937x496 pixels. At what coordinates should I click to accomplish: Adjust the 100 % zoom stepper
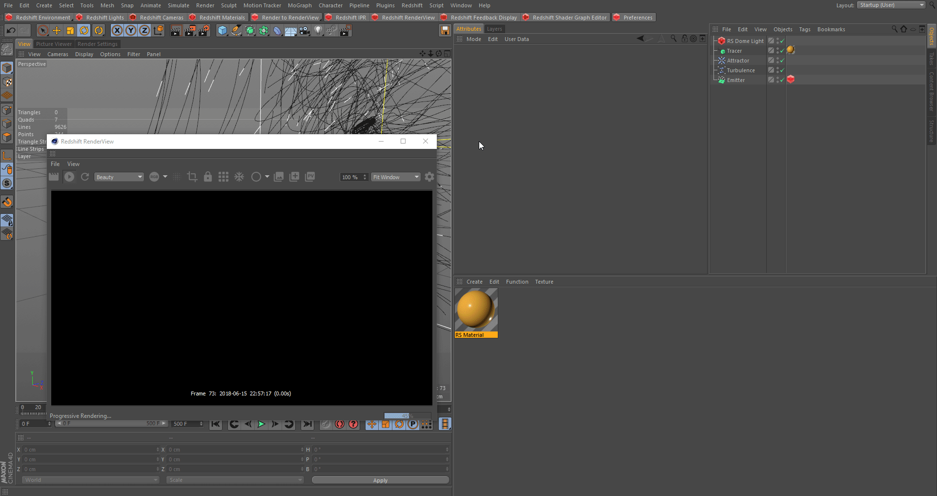365,177
